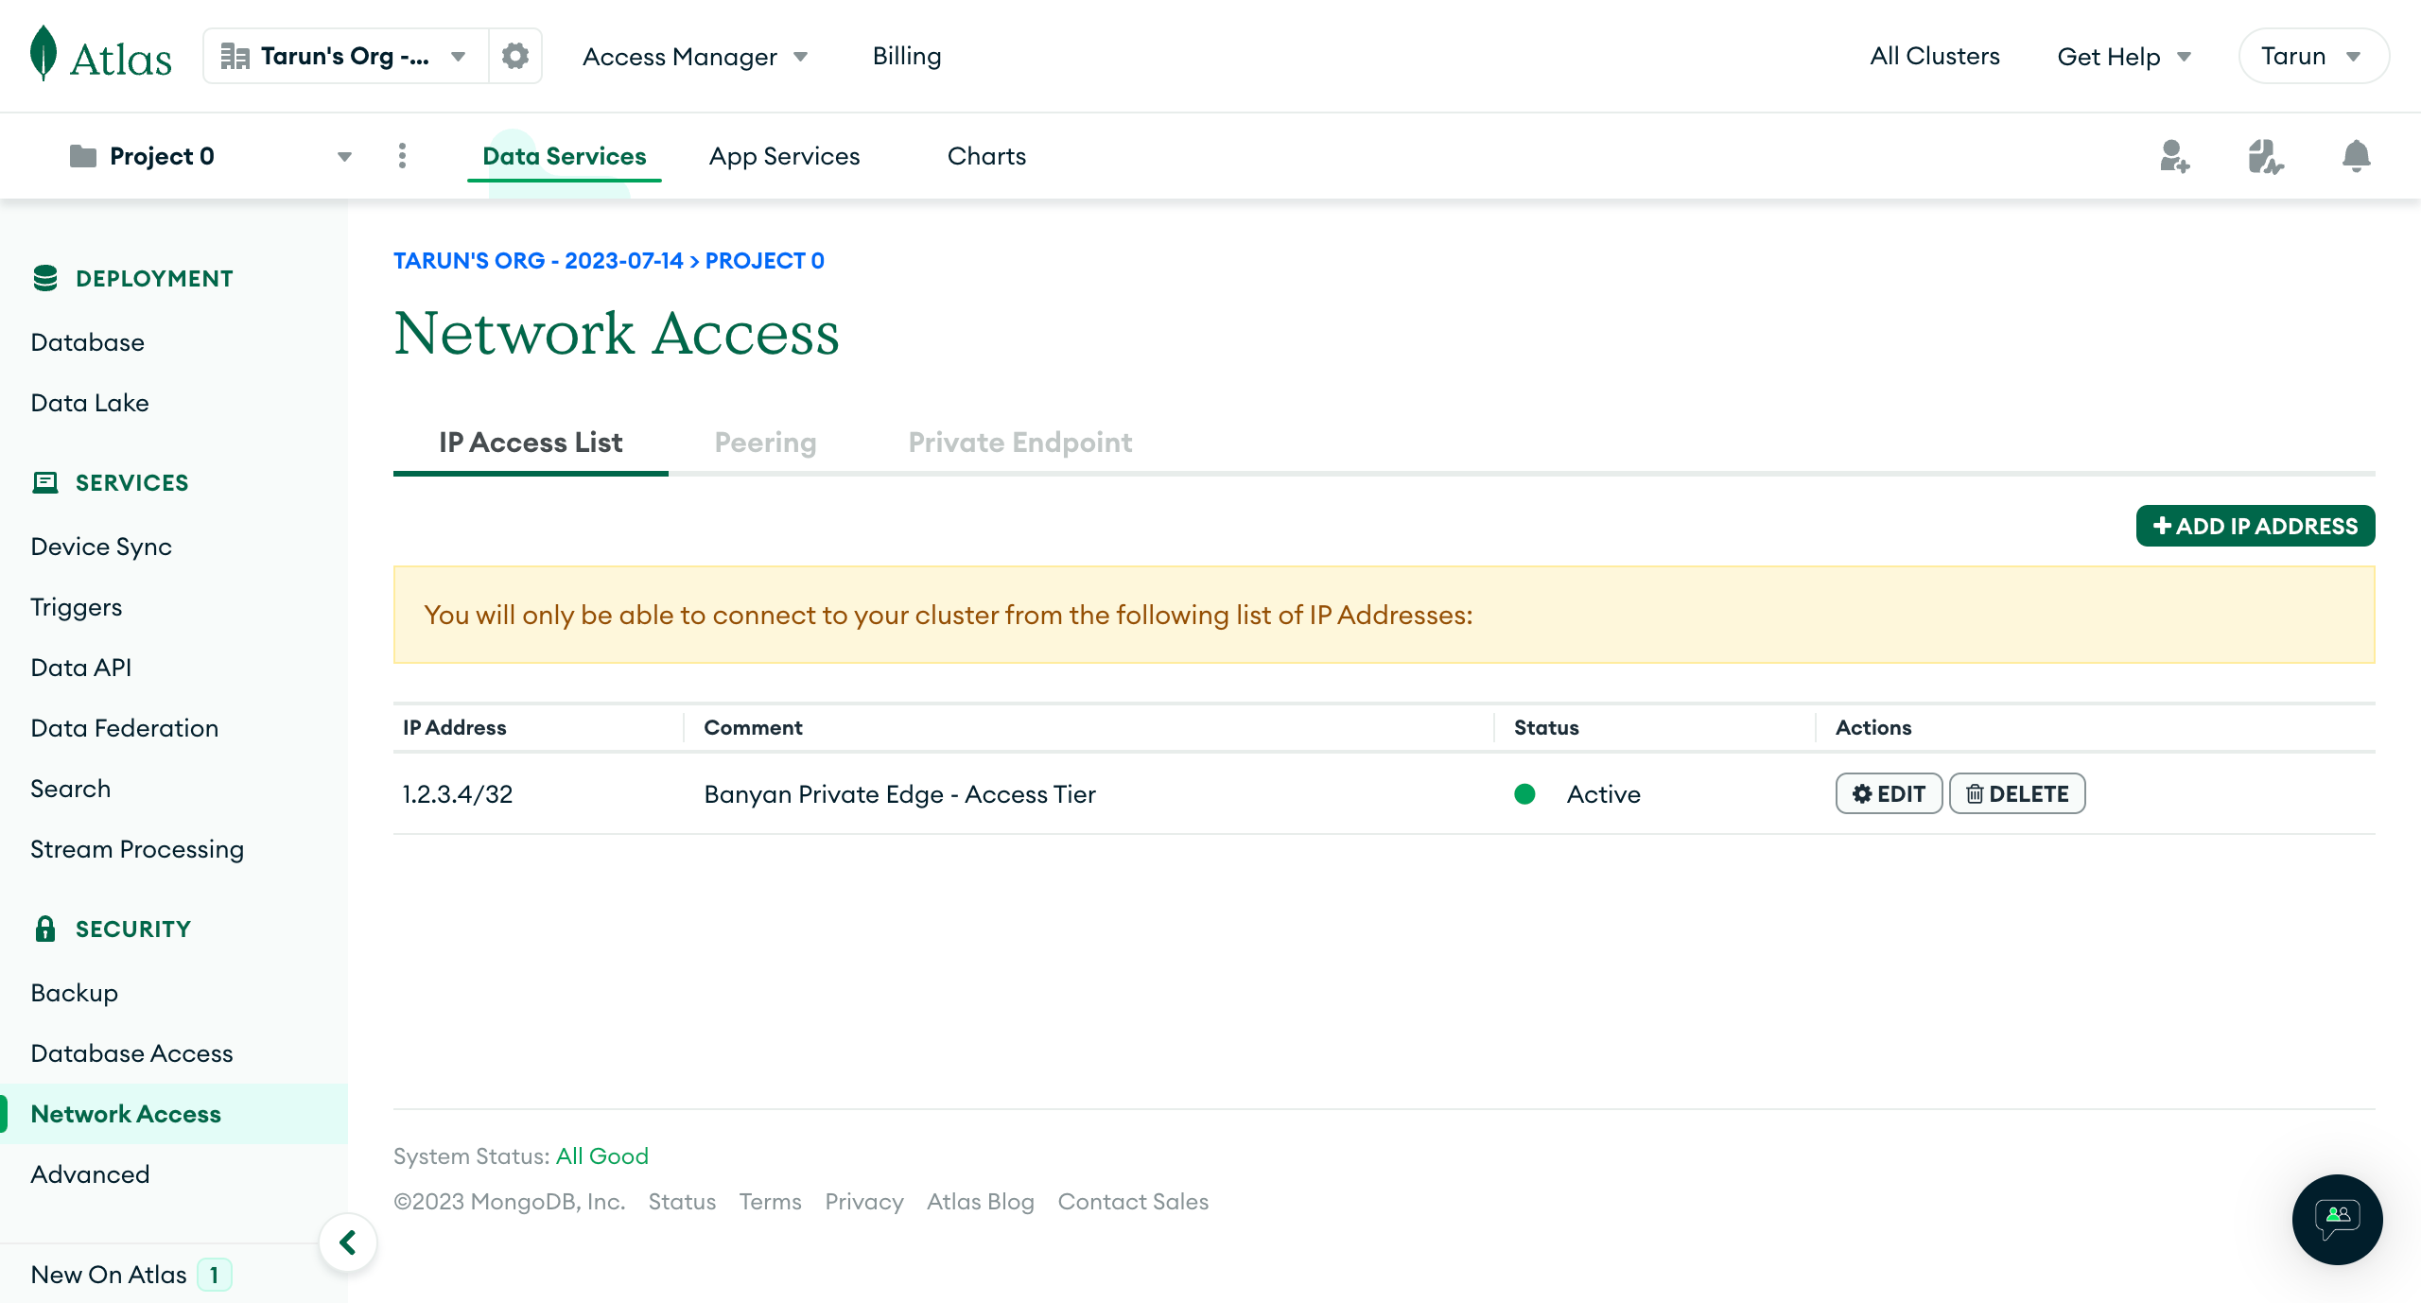Open project options three-dot menu
2421x1303 pixels.
(x=402, y=156)
